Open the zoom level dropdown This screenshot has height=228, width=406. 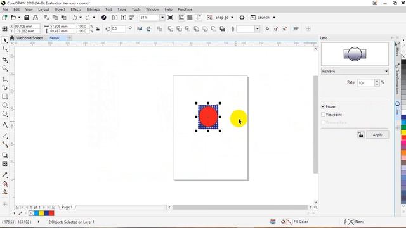coord(162,18)
